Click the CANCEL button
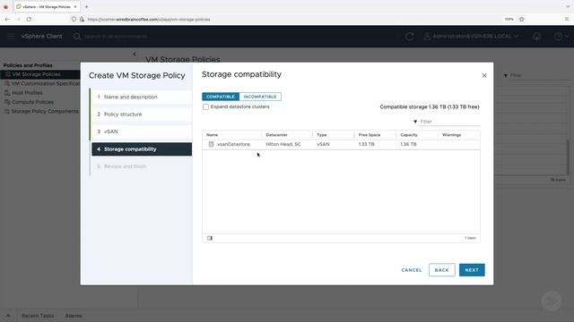Screen dimensions: 574x322 [412, 270]
